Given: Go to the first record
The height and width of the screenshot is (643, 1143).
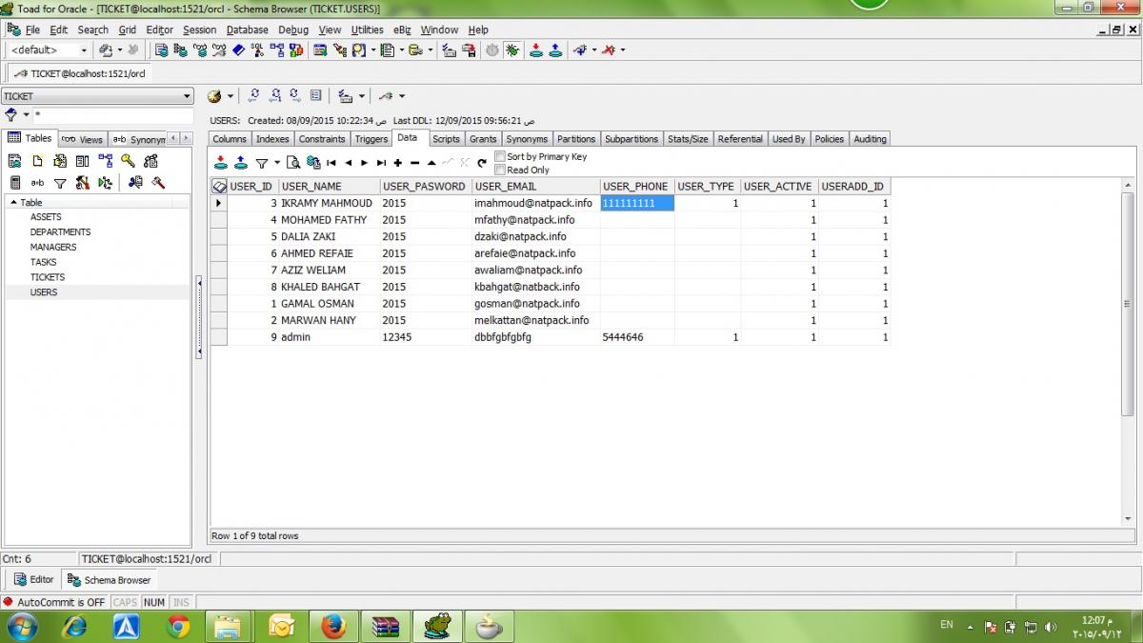Looking at the screenshot, I should point(331,163).
